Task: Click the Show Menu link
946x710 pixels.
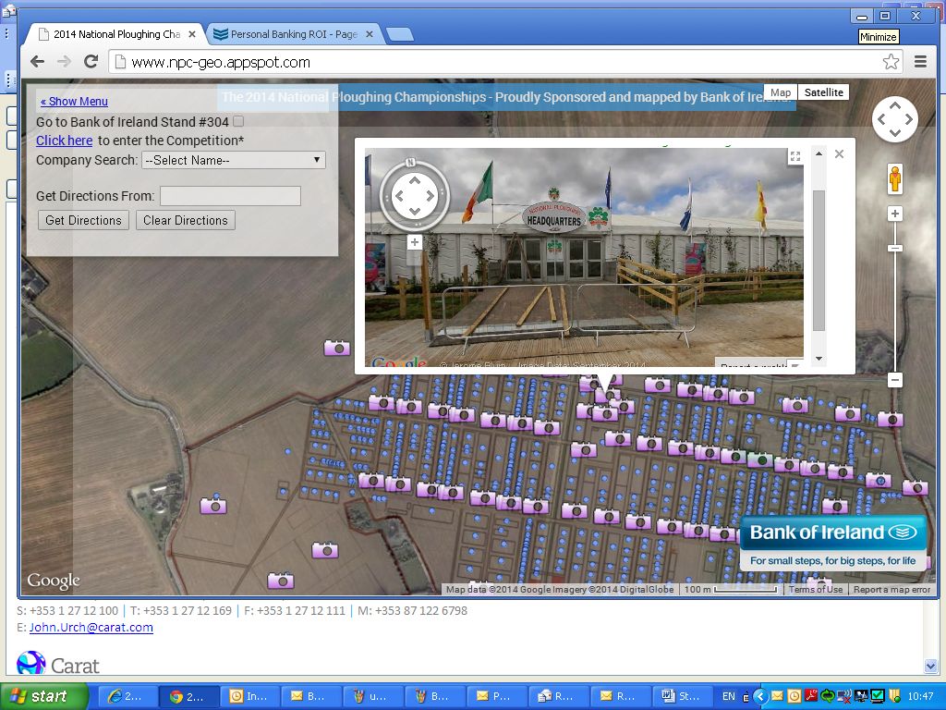Action: pyautogui.click(x=74, y=102)
